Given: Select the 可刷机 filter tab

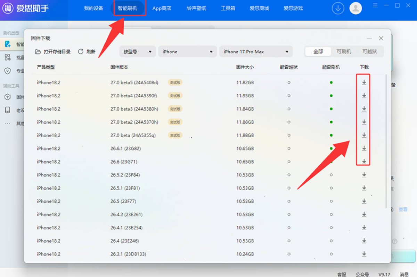Looking at the screenshot, I should [x=344, y=52].
